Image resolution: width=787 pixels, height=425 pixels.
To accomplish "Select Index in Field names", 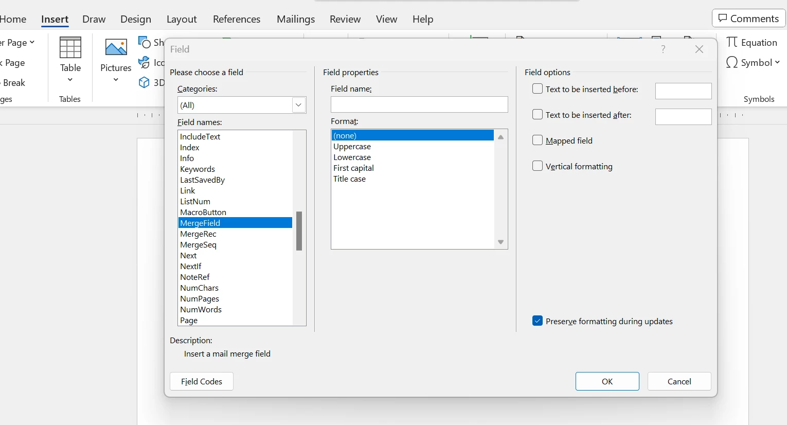I will pyautogui.click(x=235, y=147).
